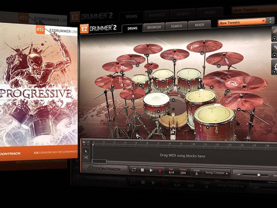The image size is (277, 208).
Task: Open Song Creator panel
Action: click(x=217, y=173)
